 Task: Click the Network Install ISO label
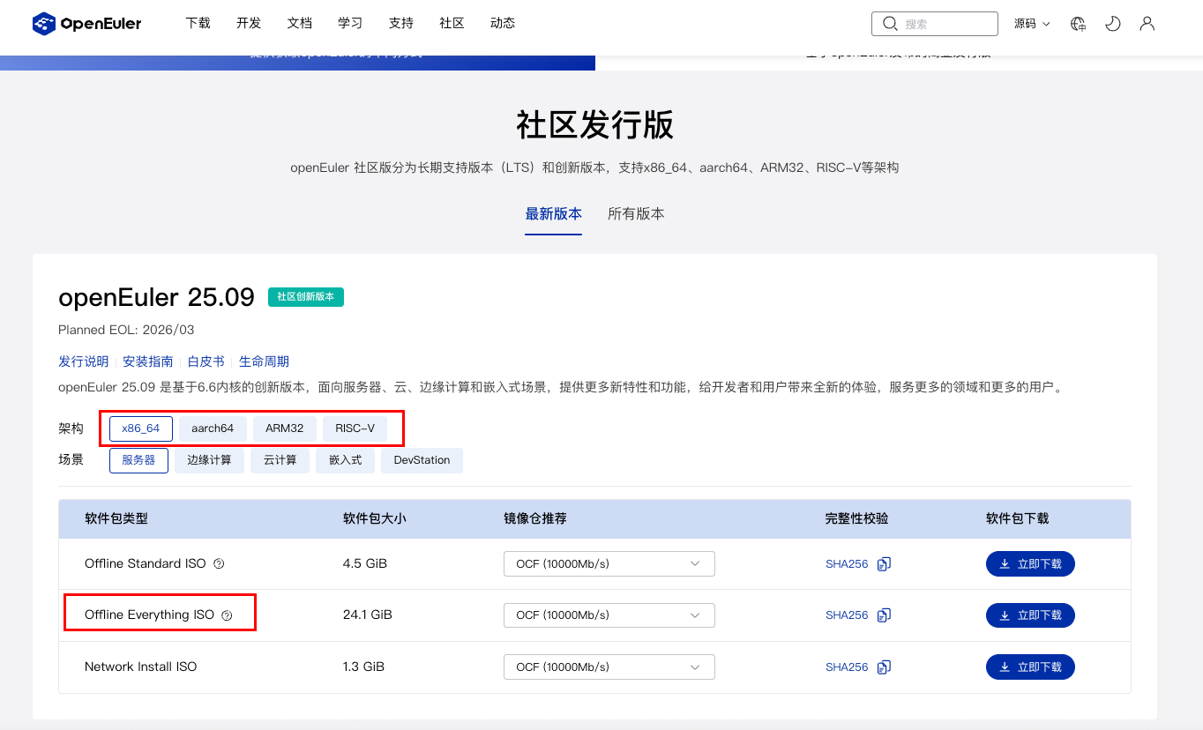(141, 667)
